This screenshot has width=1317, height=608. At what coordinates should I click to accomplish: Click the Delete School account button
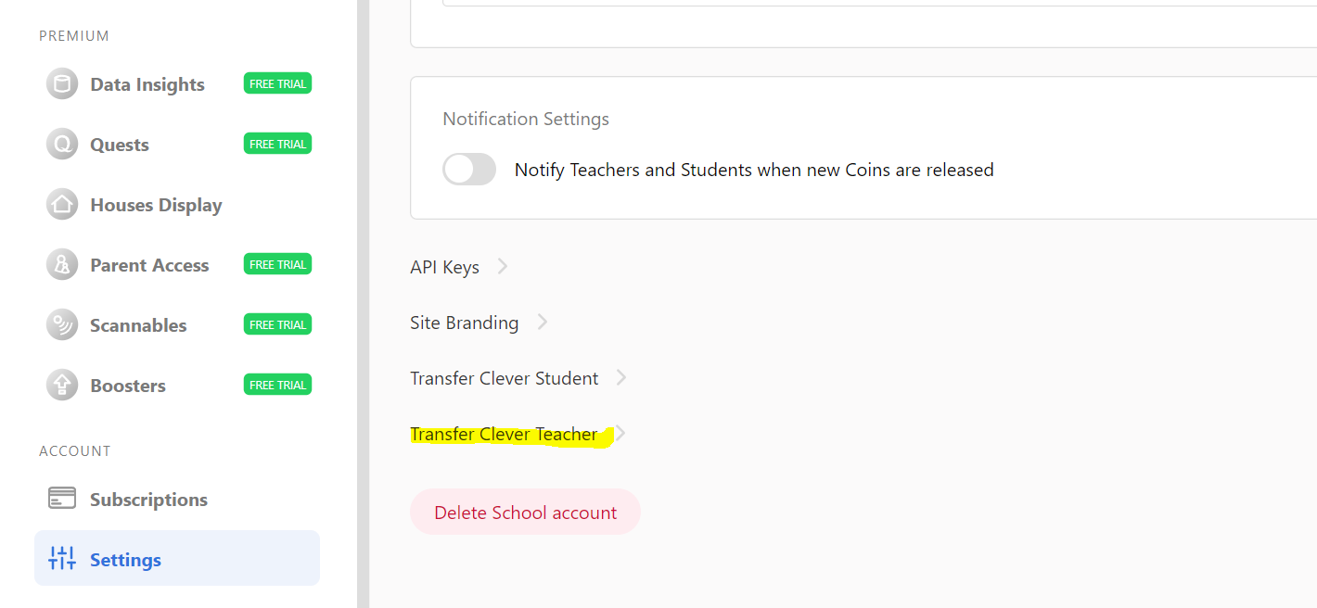525,513
